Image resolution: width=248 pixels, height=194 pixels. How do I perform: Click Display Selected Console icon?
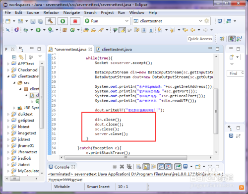click(x=186, y=167)
